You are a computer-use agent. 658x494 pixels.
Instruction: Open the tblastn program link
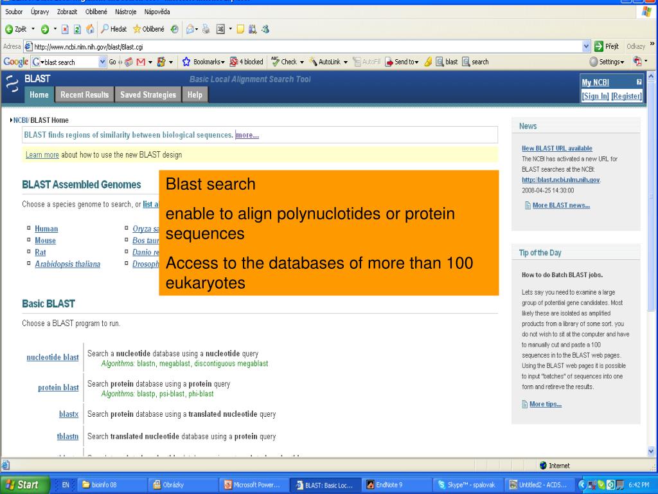tap(67, 437)
